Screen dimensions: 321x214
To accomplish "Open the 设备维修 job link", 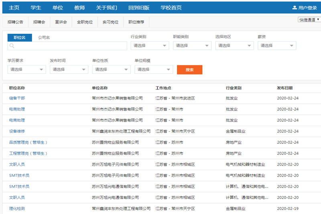I will click(x=17, y=131).
